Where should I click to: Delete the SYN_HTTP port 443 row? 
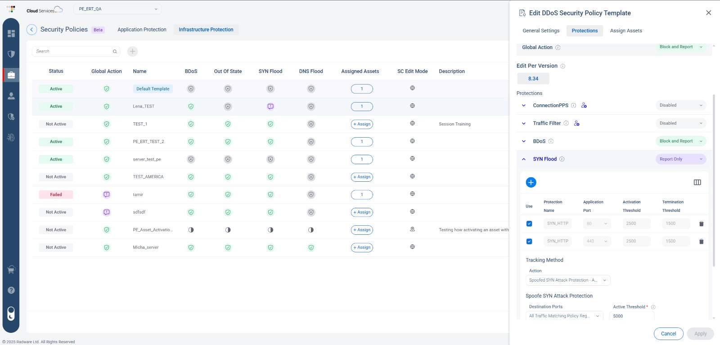coord(701,242)
